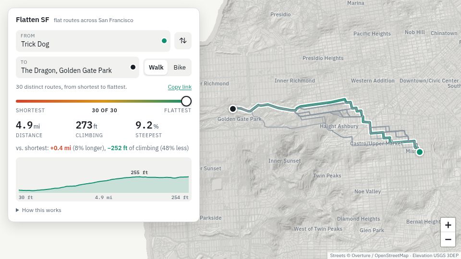The height and width of the screenshot is (259, 461).
Task: Expand the How this works section
Action: click(38, 210)
